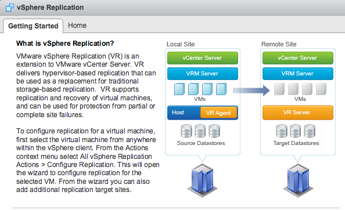
Task: Click the Host blue block label
Action: [x=178, y=113]
